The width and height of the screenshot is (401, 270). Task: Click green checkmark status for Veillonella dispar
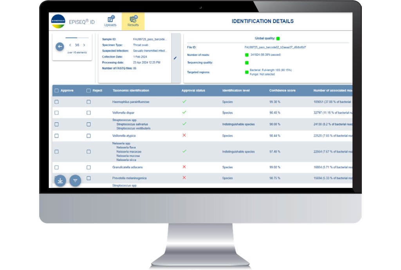tap(184, 112)
